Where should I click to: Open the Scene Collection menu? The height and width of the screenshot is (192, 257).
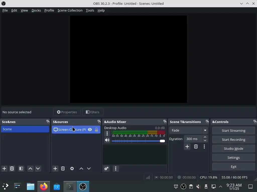tap(70, 10)
